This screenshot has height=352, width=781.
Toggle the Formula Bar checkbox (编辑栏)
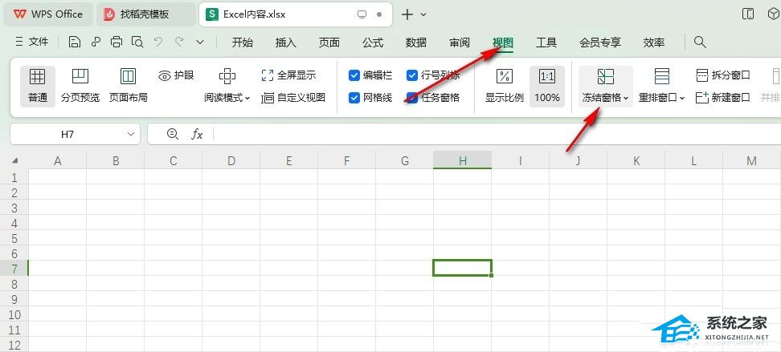[x=354, y=75]
